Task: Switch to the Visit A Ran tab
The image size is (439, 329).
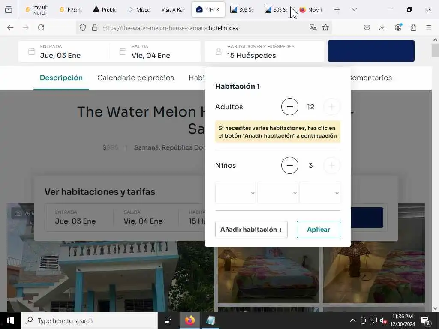Action: (174, 9)
